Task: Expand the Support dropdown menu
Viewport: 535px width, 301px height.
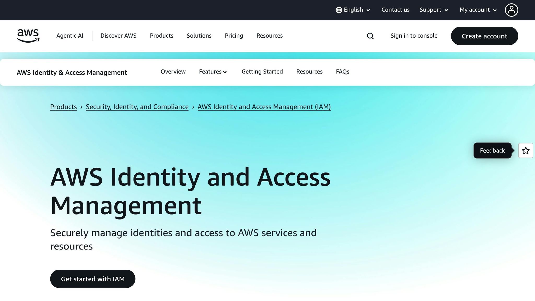Action: pos(434,10)
